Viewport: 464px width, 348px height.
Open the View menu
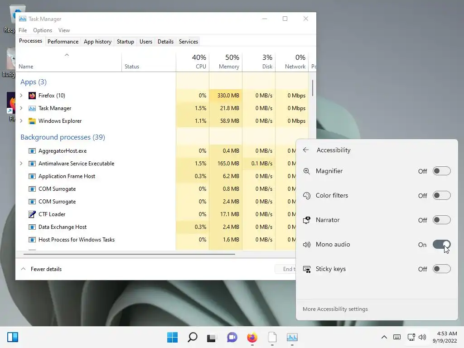click(64, 30)
